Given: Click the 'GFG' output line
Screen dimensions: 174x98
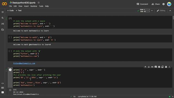Looking at the screenshot, I should tap(15, 90).
